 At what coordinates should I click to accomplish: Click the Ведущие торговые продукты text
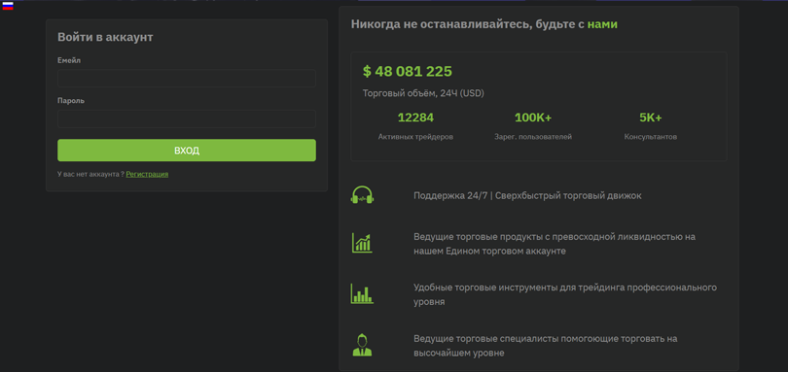click(555, 244)
